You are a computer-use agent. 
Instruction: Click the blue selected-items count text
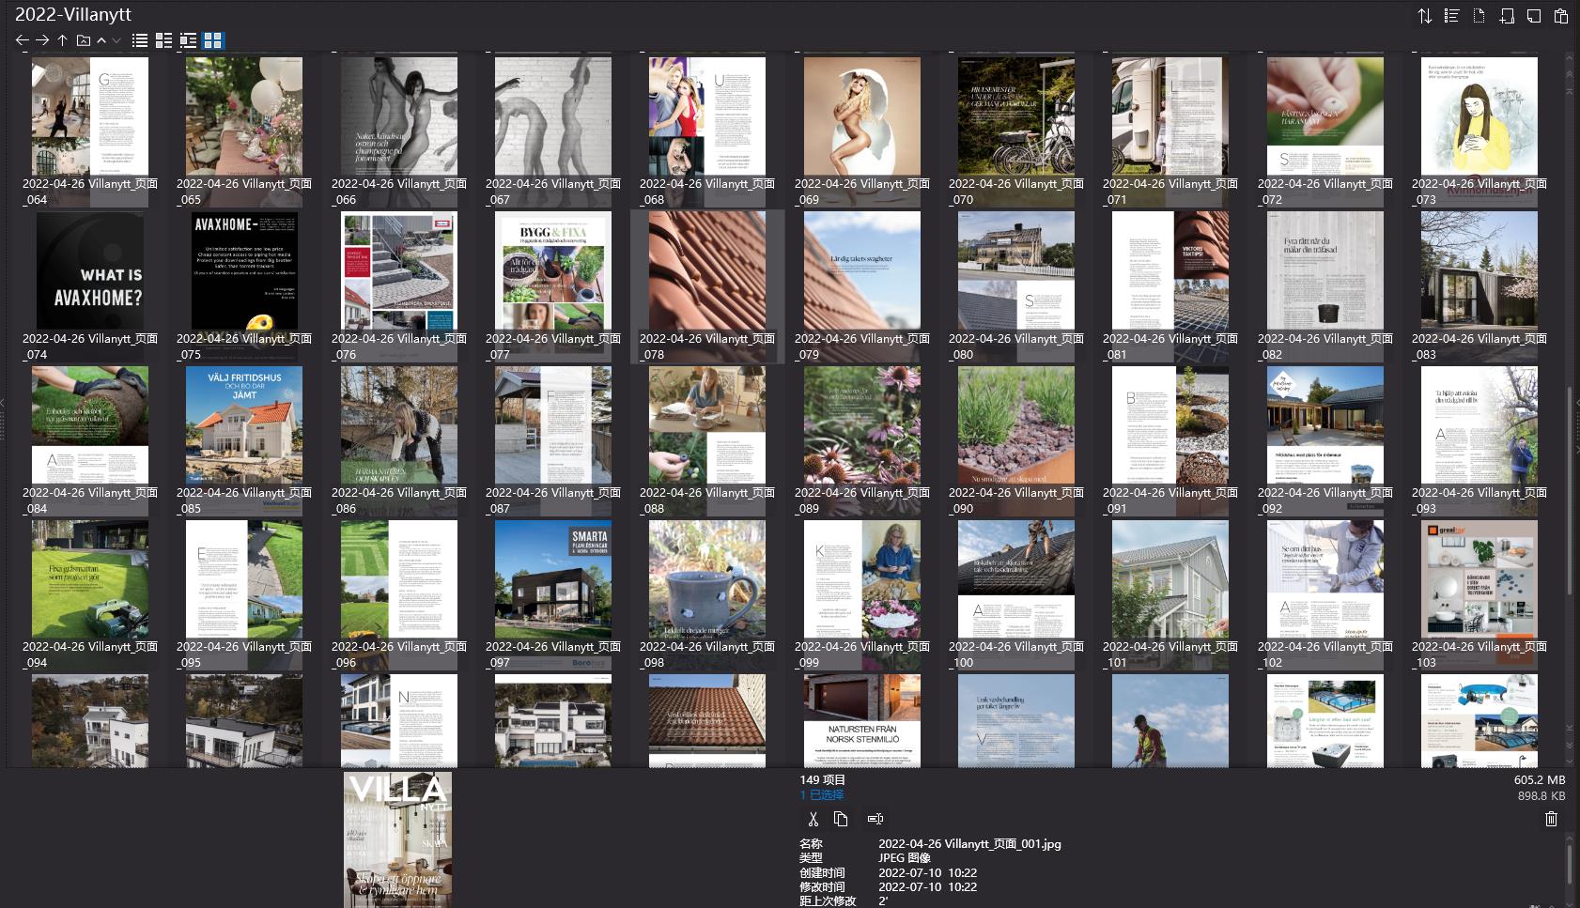822,794
